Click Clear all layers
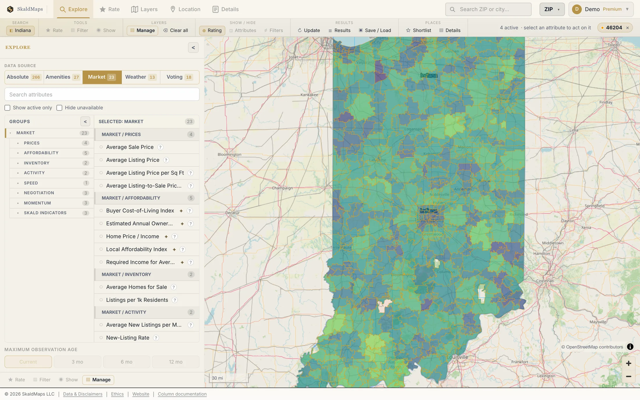The height and width of the screenshot is (400, 640). (175, 31)
